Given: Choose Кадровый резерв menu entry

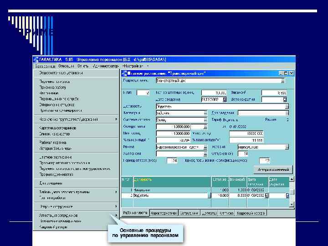Looking at the screenshot, I should 54,227.
